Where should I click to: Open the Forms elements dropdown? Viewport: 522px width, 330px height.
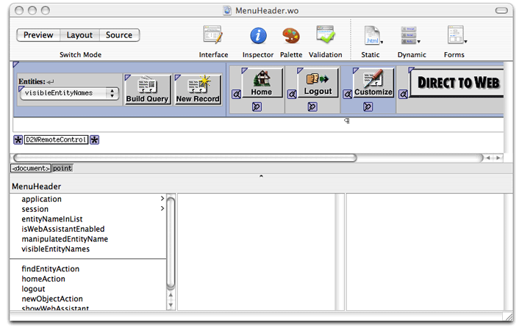[x=457, y=36]
